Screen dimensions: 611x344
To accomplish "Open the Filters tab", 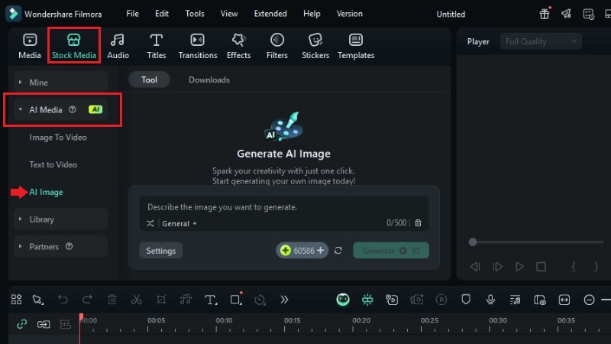I will coord(277,47).
